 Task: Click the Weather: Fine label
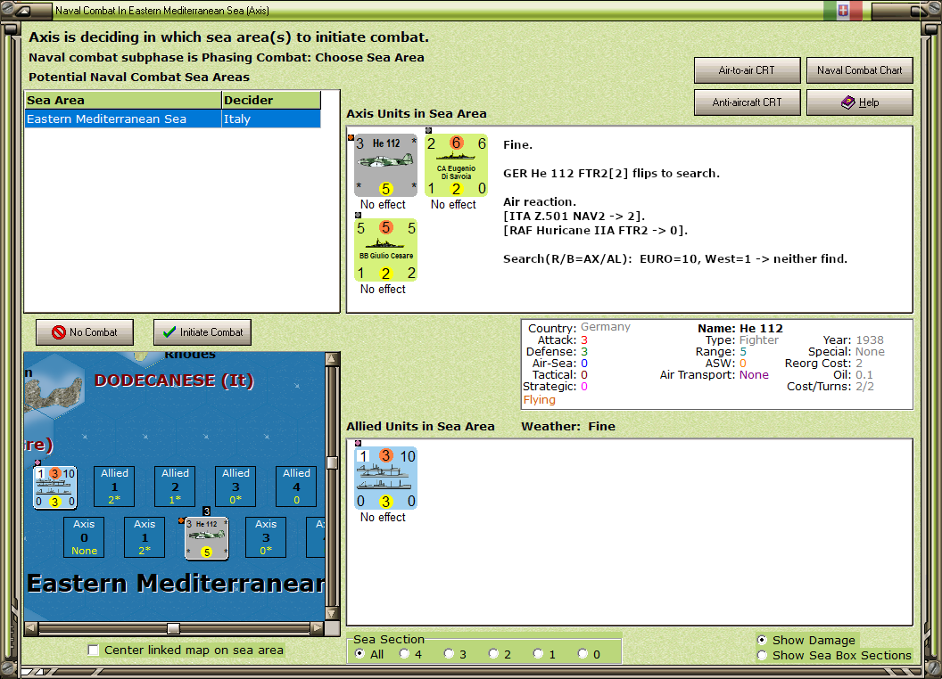[x=567, y=426]
